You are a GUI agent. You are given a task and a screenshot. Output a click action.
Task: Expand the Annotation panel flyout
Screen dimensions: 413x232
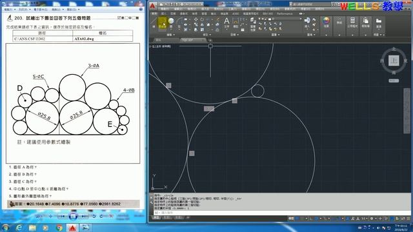(234, 35)
